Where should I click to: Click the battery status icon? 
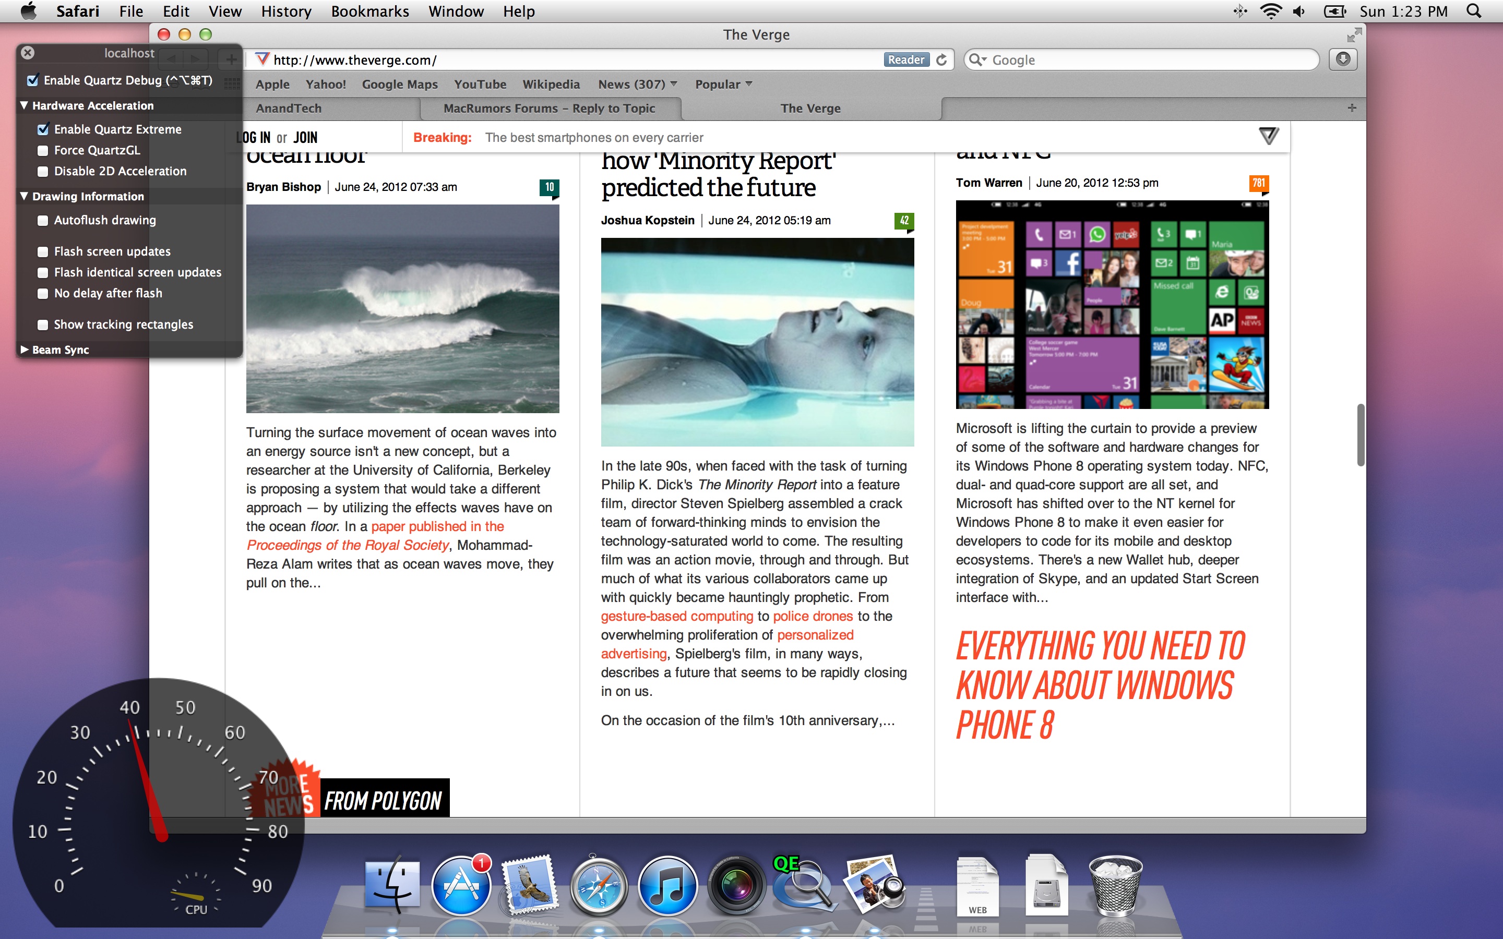(1334, 11)
